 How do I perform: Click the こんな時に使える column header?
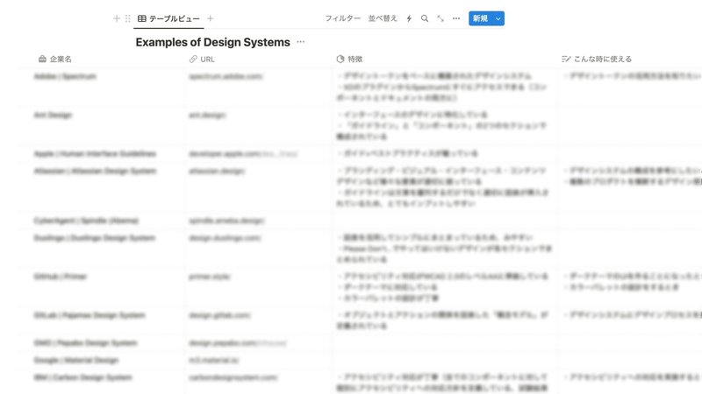(x=597, y=59)
